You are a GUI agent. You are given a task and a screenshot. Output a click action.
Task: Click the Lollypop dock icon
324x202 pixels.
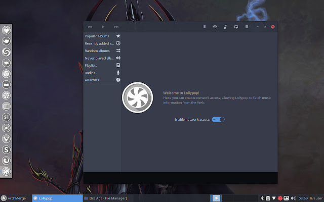pyautogui.click(x=6, y=171)
